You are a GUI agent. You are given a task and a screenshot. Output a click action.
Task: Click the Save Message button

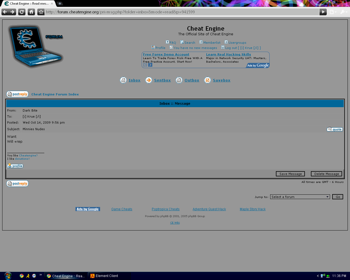(x=290, y=174)
